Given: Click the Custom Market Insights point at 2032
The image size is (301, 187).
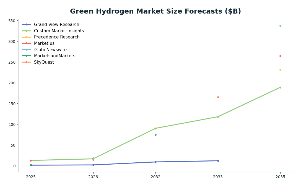Looking at the screenshot, I should coord(155,128).
